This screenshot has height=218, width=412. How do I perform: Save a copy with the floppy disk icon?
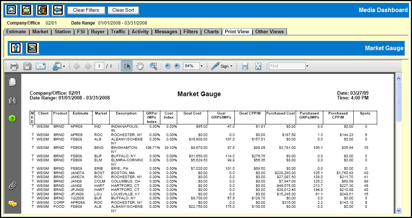pos(27,66)
